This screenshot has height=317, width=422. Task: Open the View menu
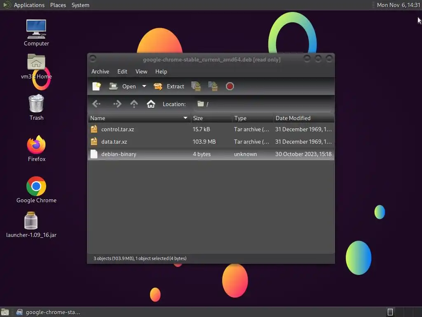pyautogui.click(x=141, y=71)
